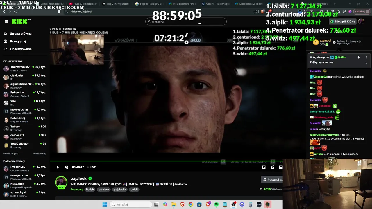The width and height of the screenshot is (372, 209).
Task: Click the Wyszukaj search field on Kick
Action: (x=186, y=21)
